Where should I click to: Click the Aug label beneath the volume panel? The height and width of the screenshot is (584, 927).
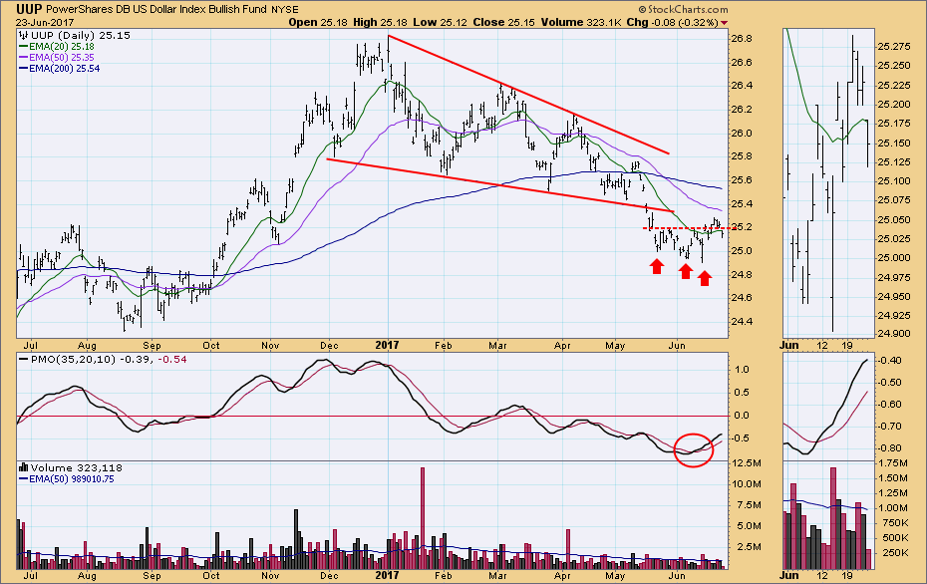click(87, 575)
